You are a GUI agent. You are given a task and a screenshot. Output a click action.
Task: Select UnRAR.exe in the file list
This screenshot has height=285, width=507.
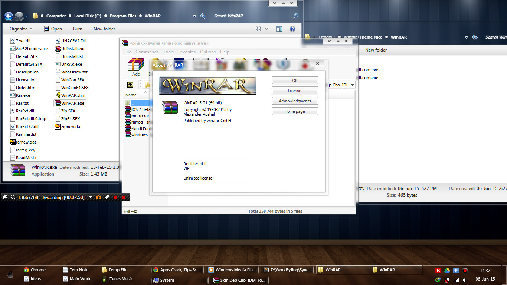pyautogui.click(x=69, y=64)
